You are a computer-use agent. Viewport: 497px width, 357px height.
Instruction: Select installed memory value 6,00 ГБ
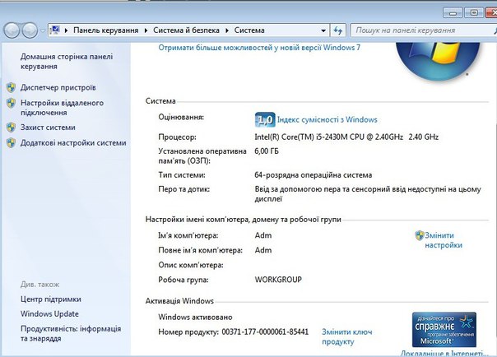(x=267, y=151)
